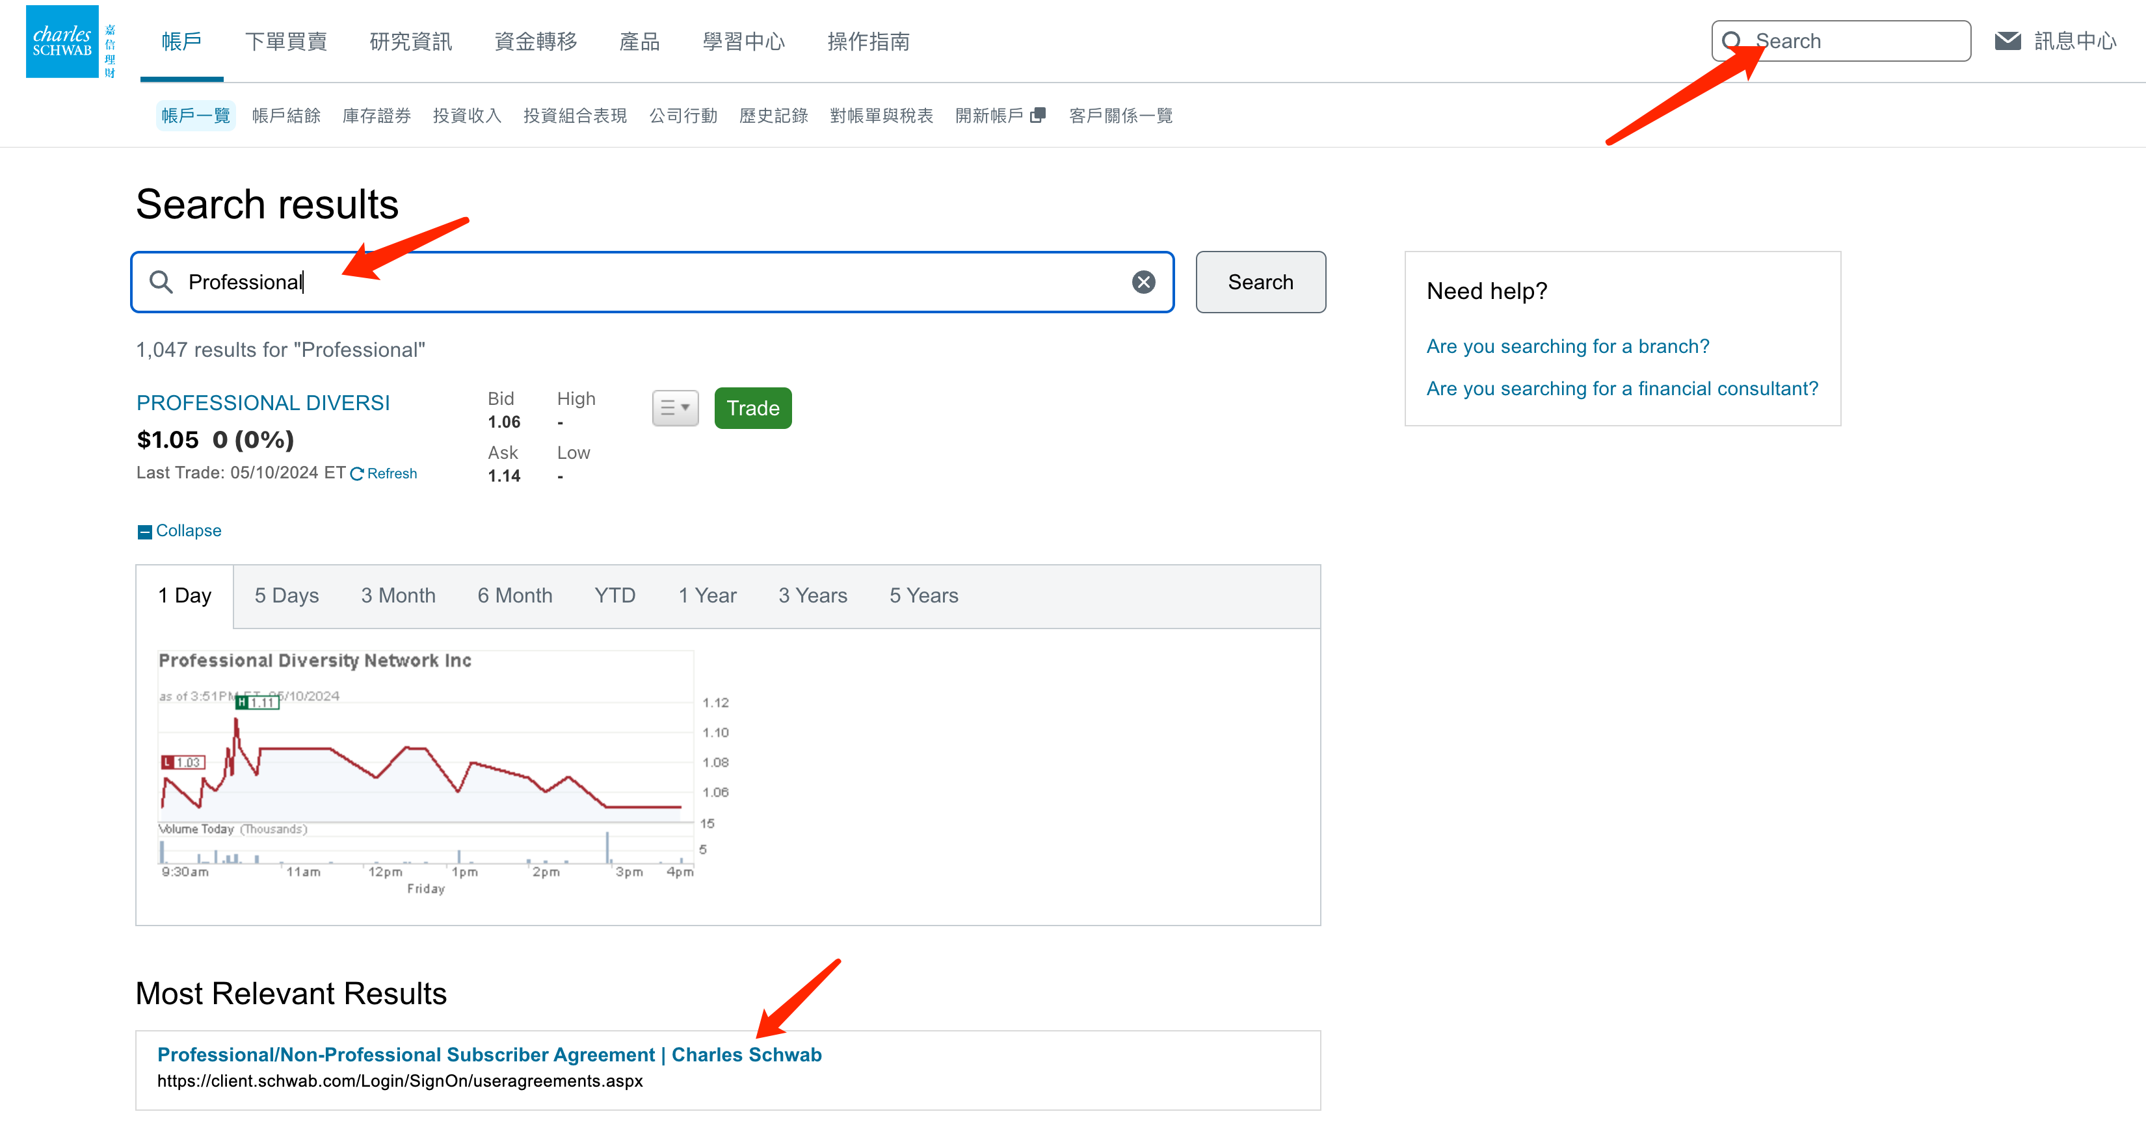This screenshot has height=1140, width=2146.
Task: Click the Charles Schwab logo
Action: point(71,42)
